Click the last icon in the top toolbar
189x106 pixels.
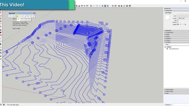point(130,6)
